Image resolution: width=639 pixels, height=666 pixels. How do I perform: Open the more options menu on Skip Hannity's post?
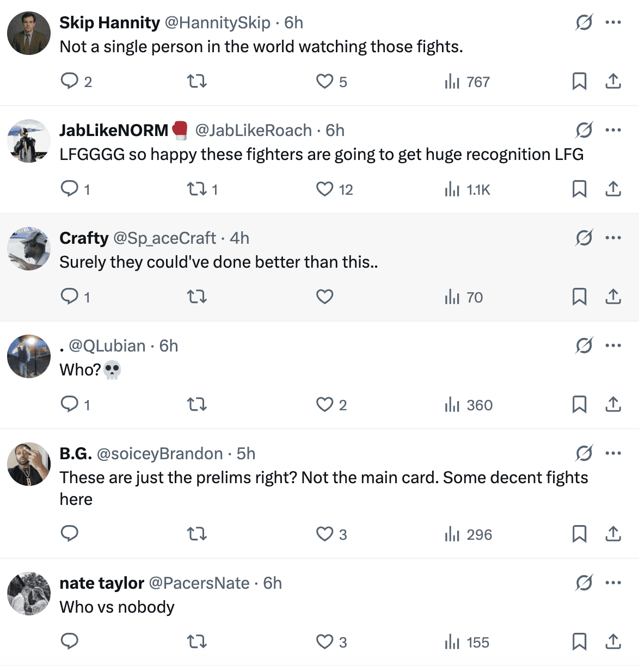[x=613, y=22]
